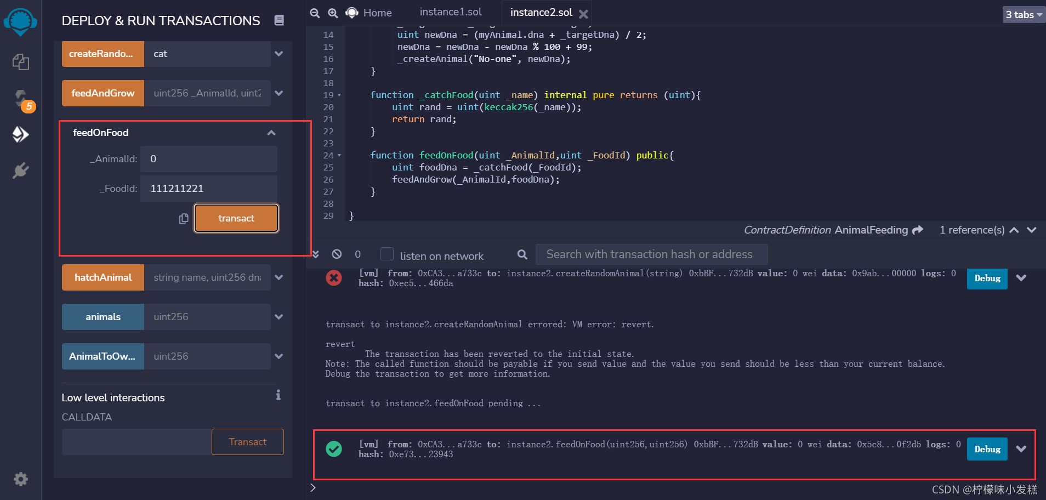Click the green success icon of feedOnFood transaction

point(334,449)
